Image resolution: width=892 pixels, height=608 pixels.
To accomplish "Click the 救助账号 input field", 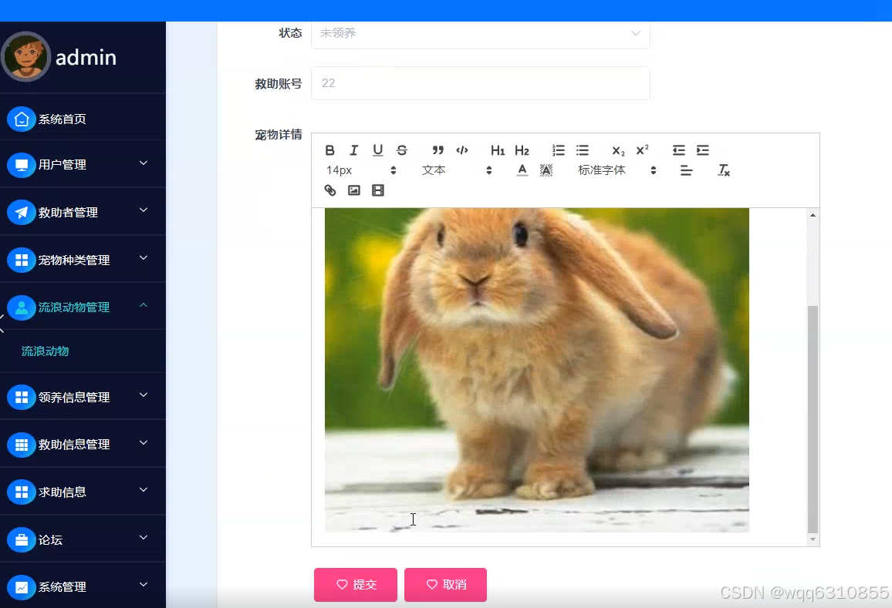I will click(x=480, y=83).
